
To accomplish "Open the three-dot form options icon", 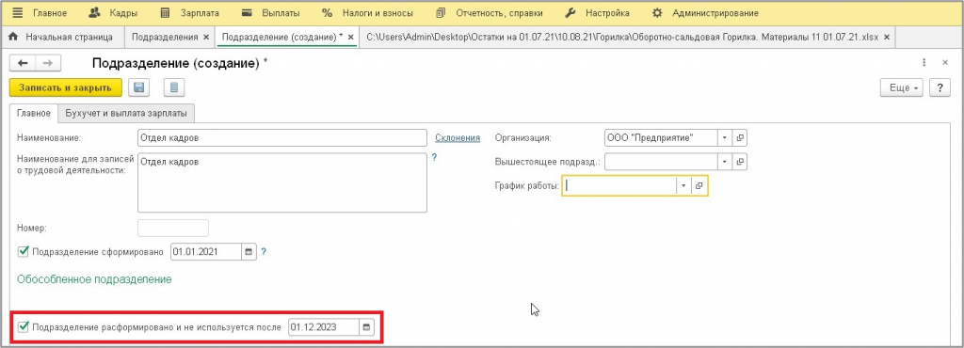I will coord(924,63).
